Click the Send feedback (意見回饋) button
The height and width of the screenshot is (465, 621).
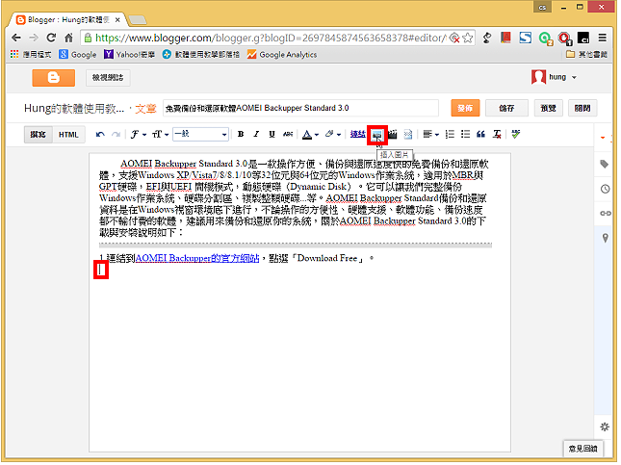point(582,449)
